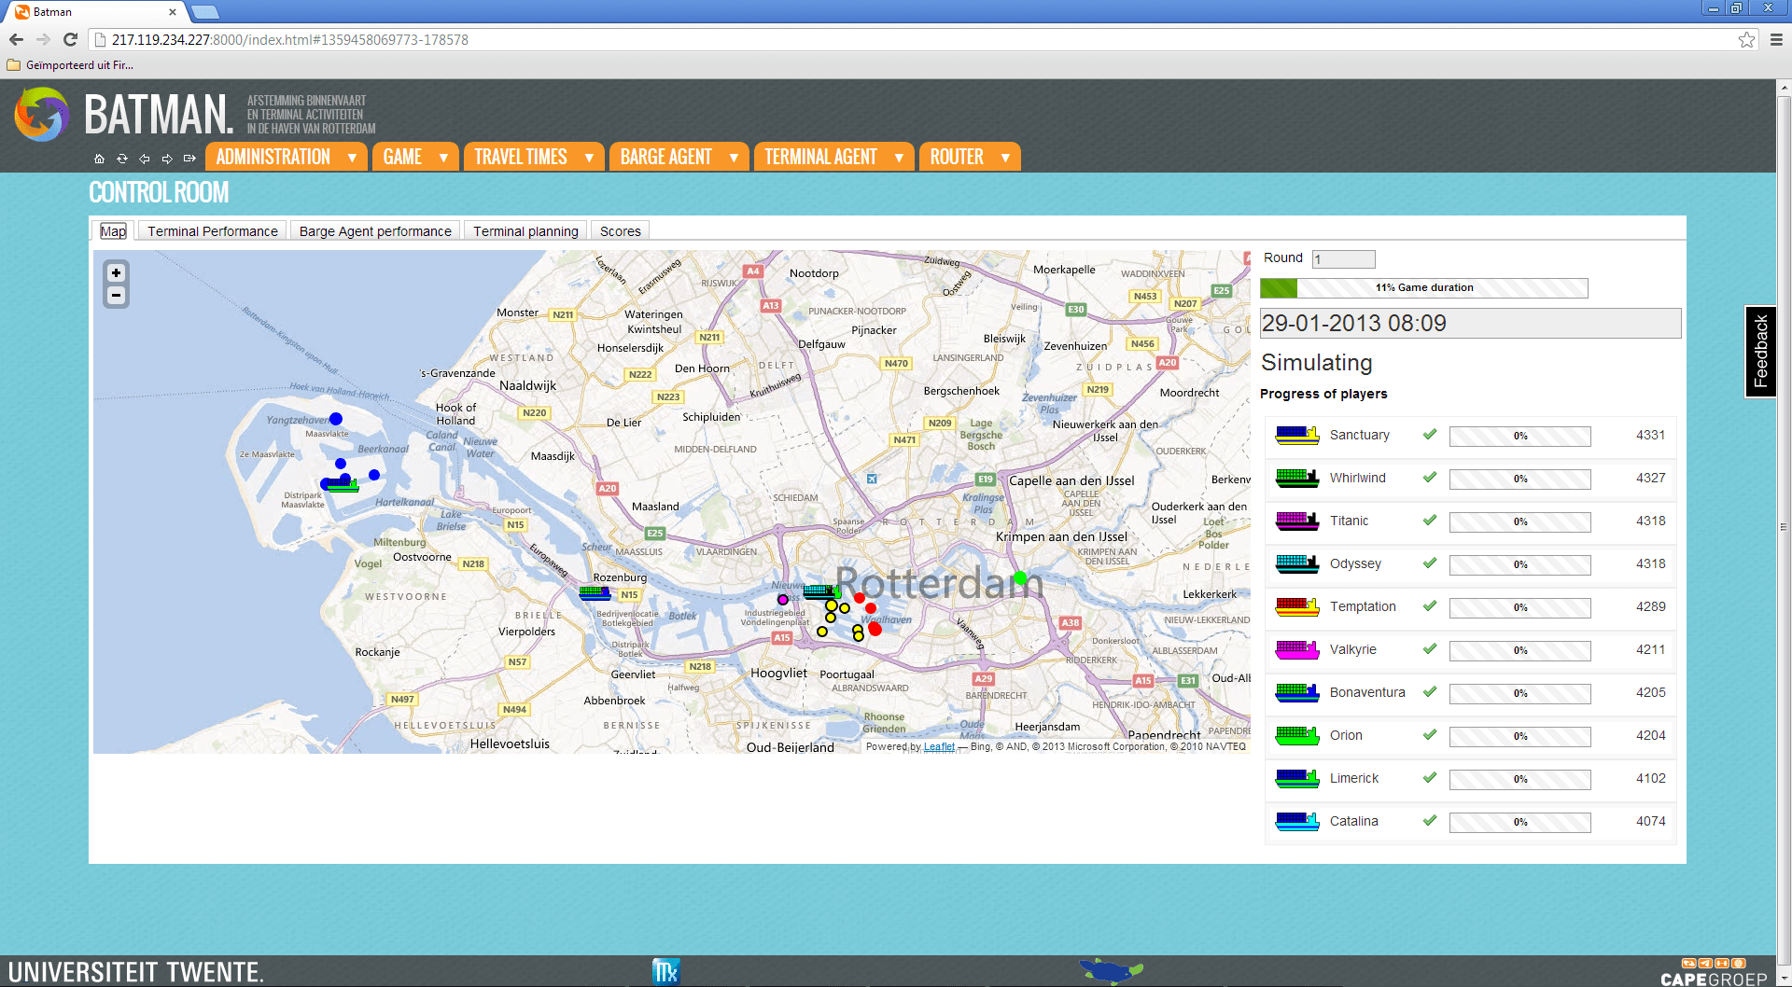Click the right arrow navigation icon
The height and width of the screenshot is (987, 1792).
[167, 159]
